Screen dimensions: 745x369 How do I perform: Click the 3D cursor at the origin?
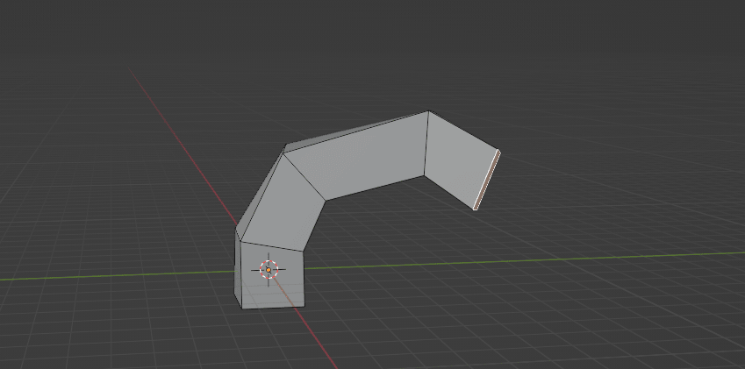click(x=269, y=269)
